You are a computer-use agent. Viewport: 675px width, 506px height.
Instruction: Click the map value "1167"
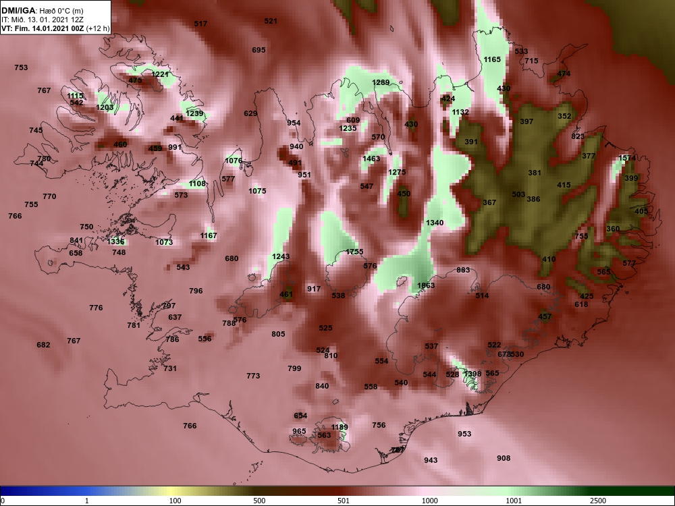coord(209,235)
